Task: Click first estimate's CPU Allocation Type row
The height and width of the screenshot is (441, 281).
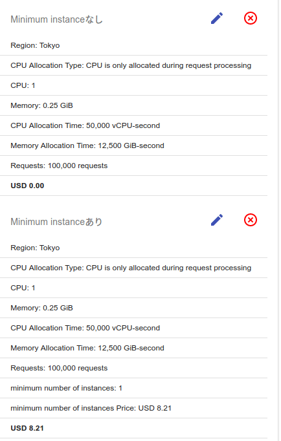Action: tap(133, 65)
